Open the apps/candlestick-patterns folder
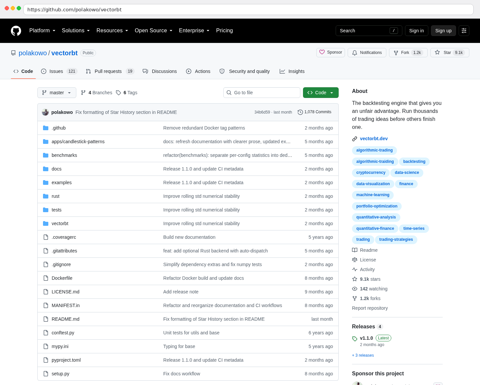Viewport: 480px width, 385px height. tap(78, 142)
